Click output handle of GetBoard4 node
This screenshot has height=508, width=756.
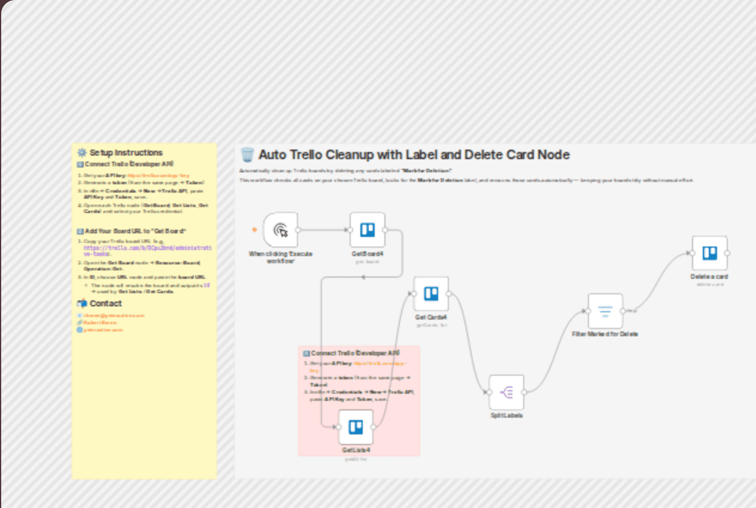[385, 229]
